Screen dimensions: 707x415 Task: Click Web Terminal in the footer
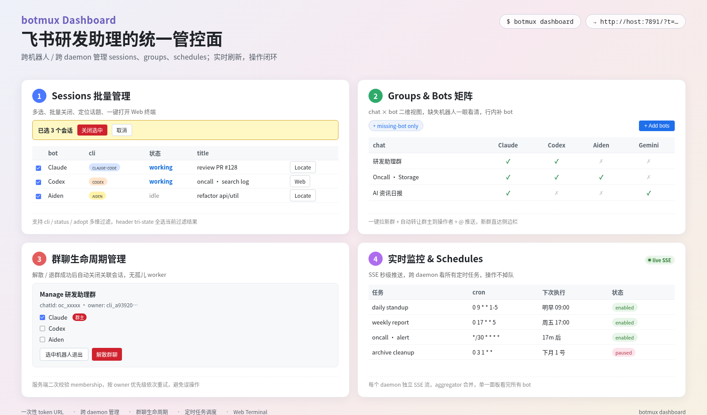250,412
